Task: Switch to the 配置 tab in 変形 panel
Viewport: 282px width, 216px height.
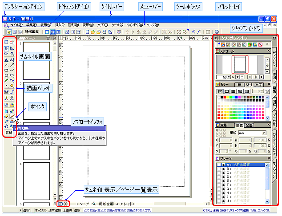Action: (x=250, y=126)
